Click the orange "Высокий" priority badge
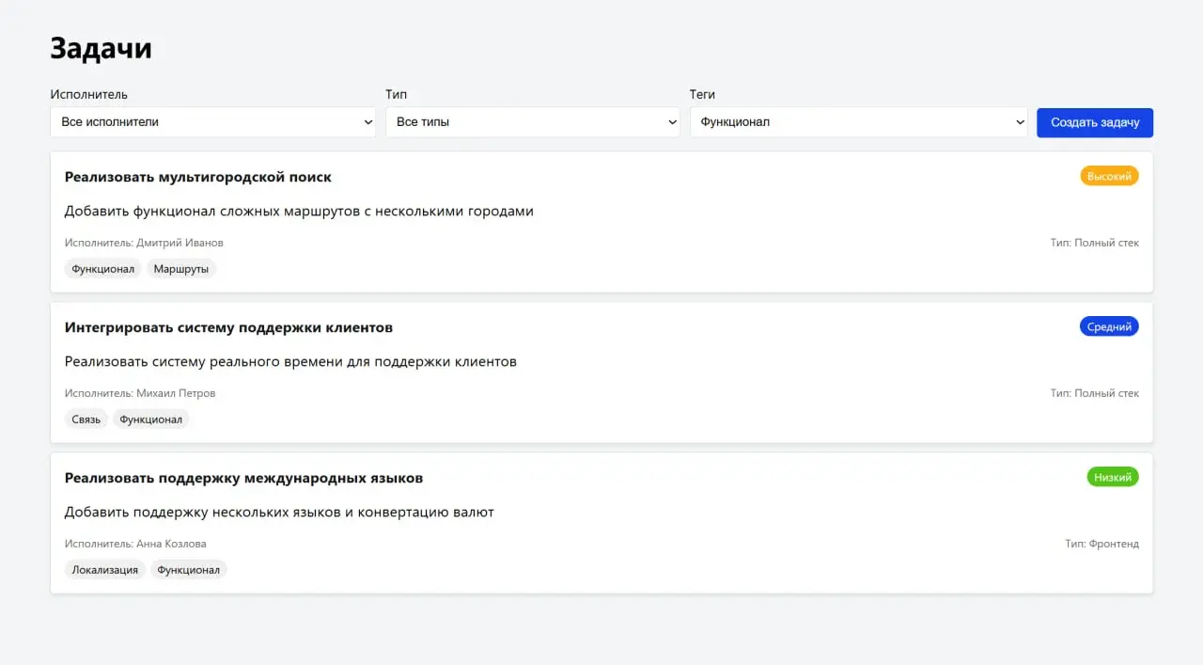The height and width of the screenshot is (665, 1203). 1109,176
